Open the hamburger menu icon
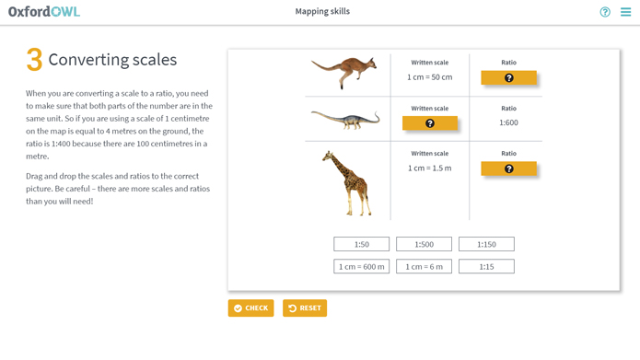 tap(625, 12)
